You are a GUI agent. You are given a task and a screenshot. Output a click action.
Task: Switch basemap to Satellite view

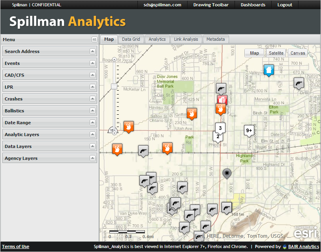coord(276,53)
